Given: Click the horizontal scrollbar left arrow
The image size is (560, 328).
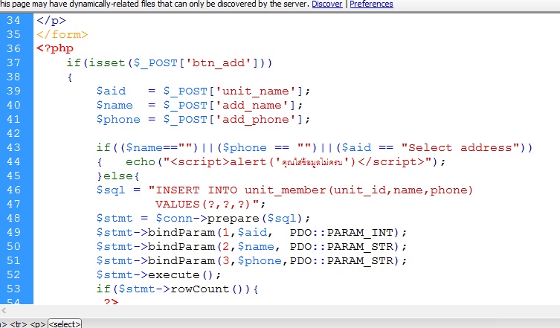Looking at the screenshot, I should pos(4,310).
